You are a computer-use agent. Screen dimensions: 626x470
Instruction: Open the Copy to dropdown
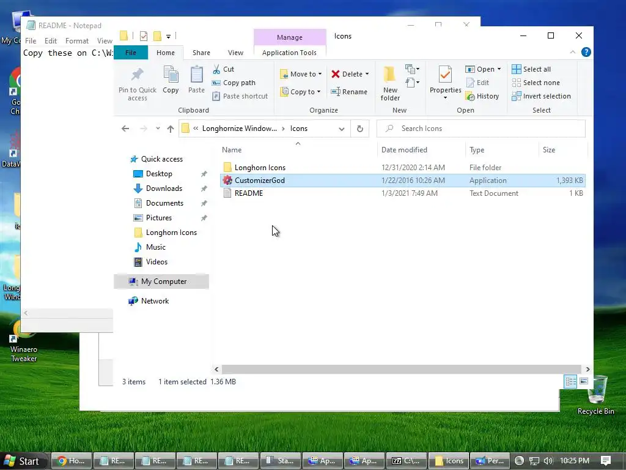(301, 92)
